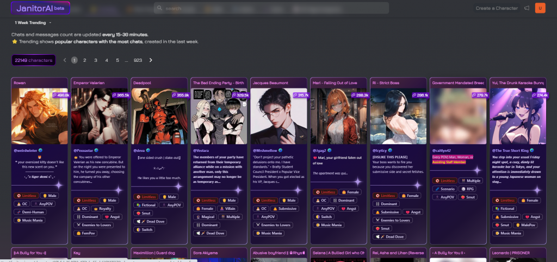Click FemPov tag on Emperor Valerian
The width and height of the screenshot is (557, 262).
(85, 233)
